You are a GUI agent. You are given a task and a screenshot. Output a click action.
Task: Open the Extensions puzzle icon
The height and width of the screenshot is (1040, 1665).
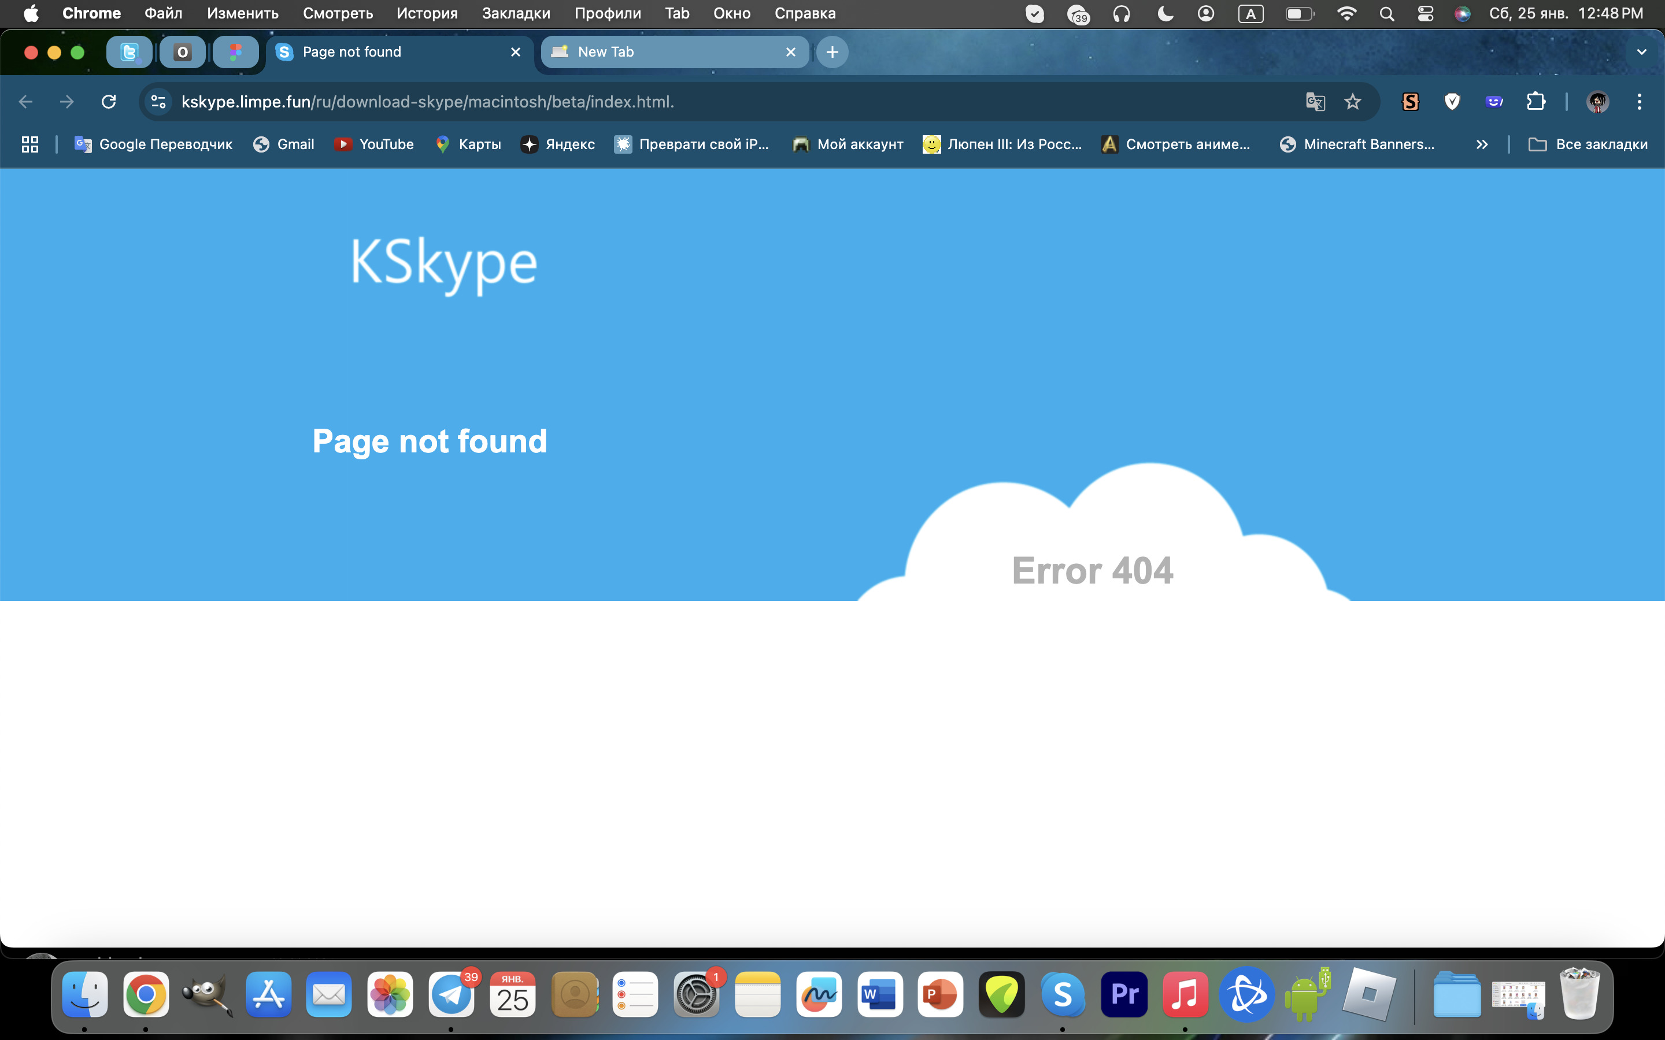point(1535,102)
